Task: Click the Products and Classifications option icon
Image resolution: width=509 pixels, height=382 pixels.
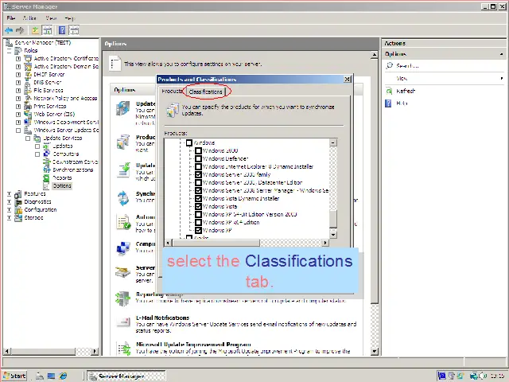Action: [123, 142]
